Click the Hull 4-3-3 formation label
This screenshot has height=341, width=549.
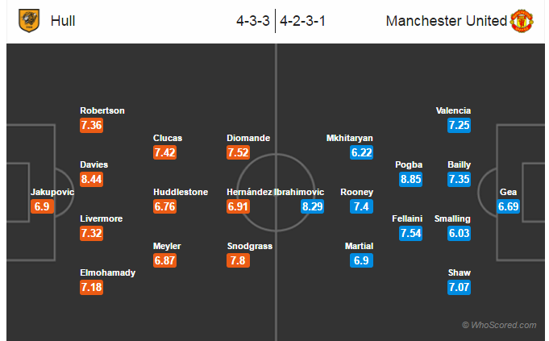point(252,21)
